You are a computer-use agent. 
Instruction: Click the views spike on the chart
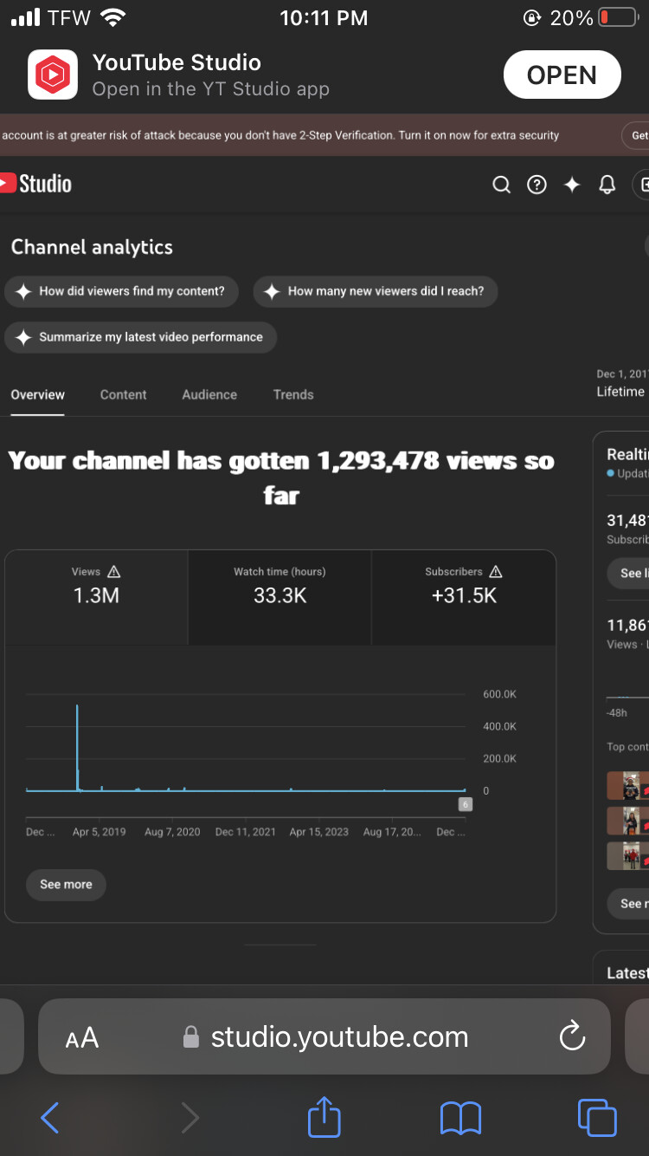tap(77, 747)
